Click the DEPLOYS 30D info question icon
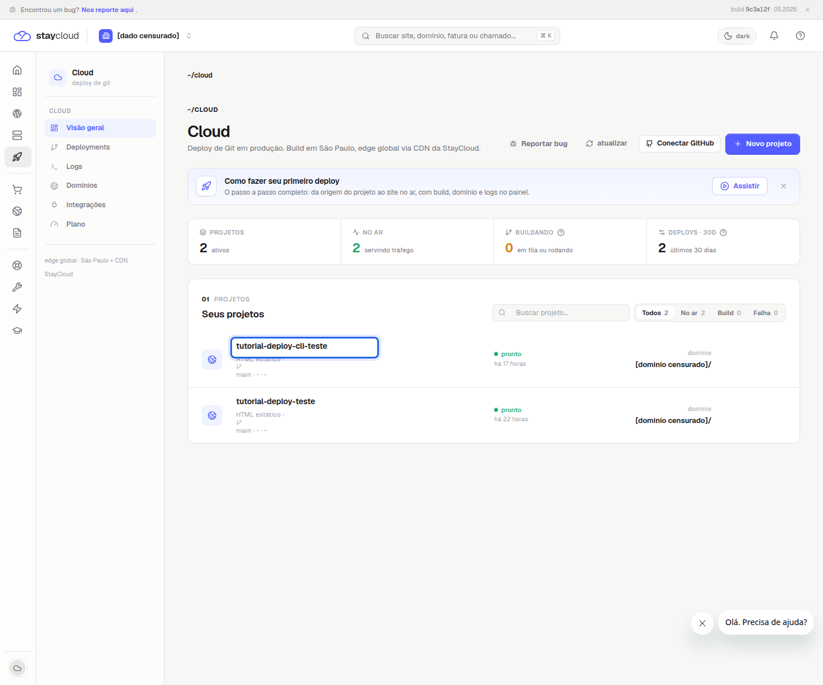 pyautogui.click(x=723, y=232)
